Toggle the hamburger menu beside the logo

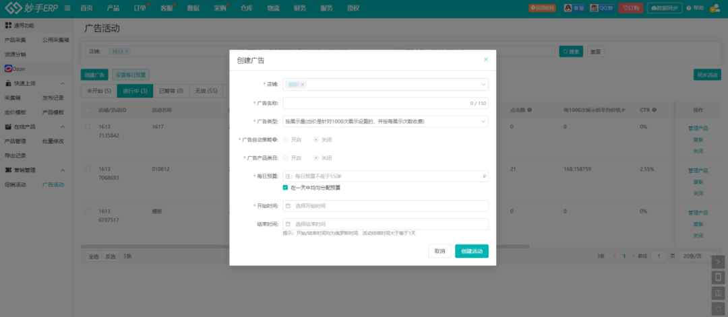pos(68,8)
